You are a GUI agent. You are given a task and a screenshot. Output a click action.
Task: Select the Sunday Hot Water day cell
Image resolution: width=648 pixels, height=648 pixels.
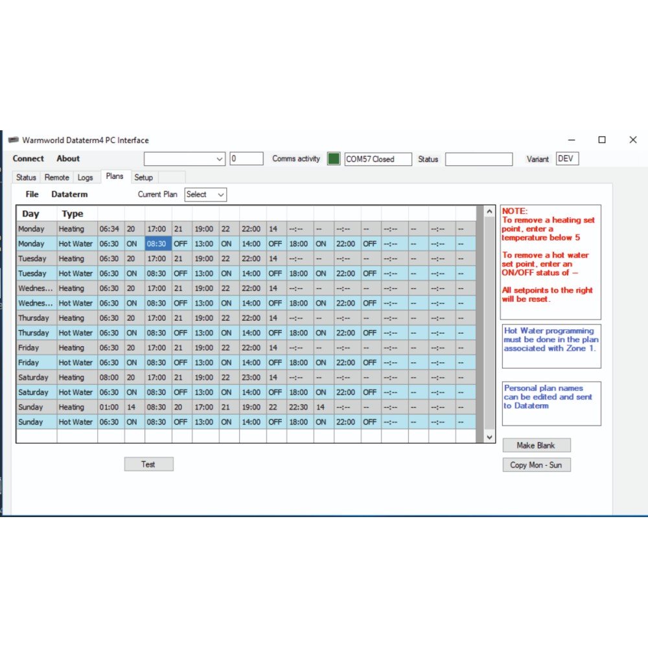point(36,422)
